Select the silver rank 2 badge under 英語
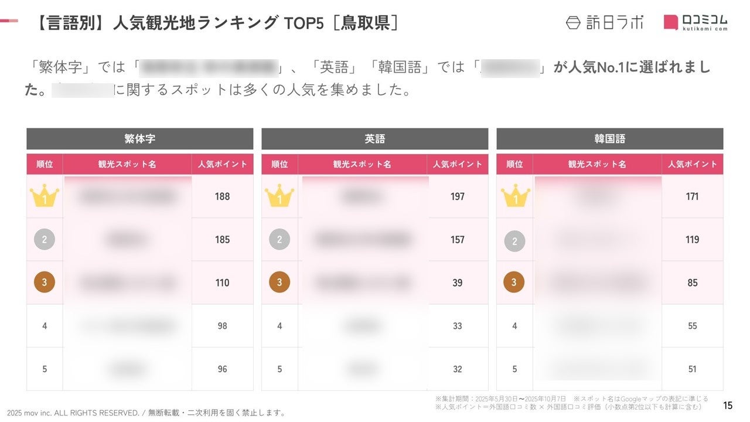The image size is (750, 422). [279, 239]
